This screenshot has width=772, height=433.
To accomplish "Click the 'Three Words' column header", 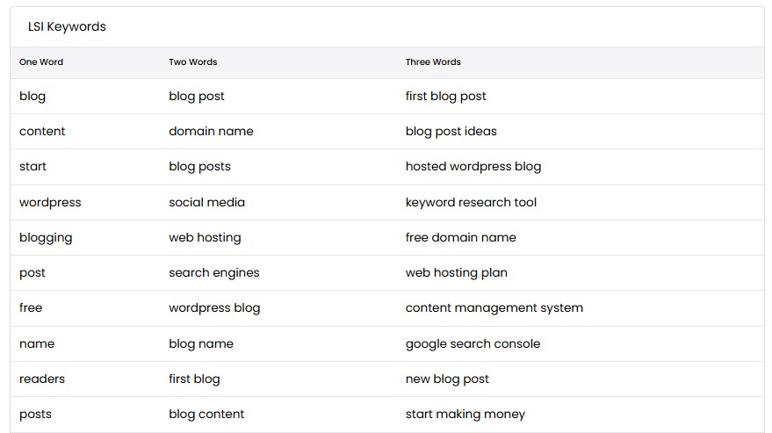I will (433, 62).
